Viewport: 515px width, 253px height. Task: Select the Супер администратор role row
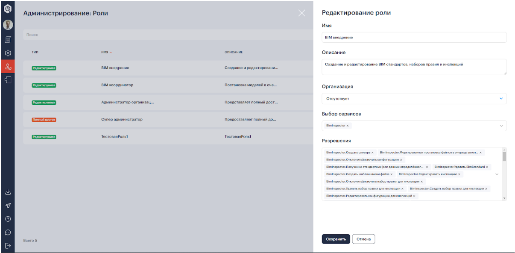(x=168, y=120)
